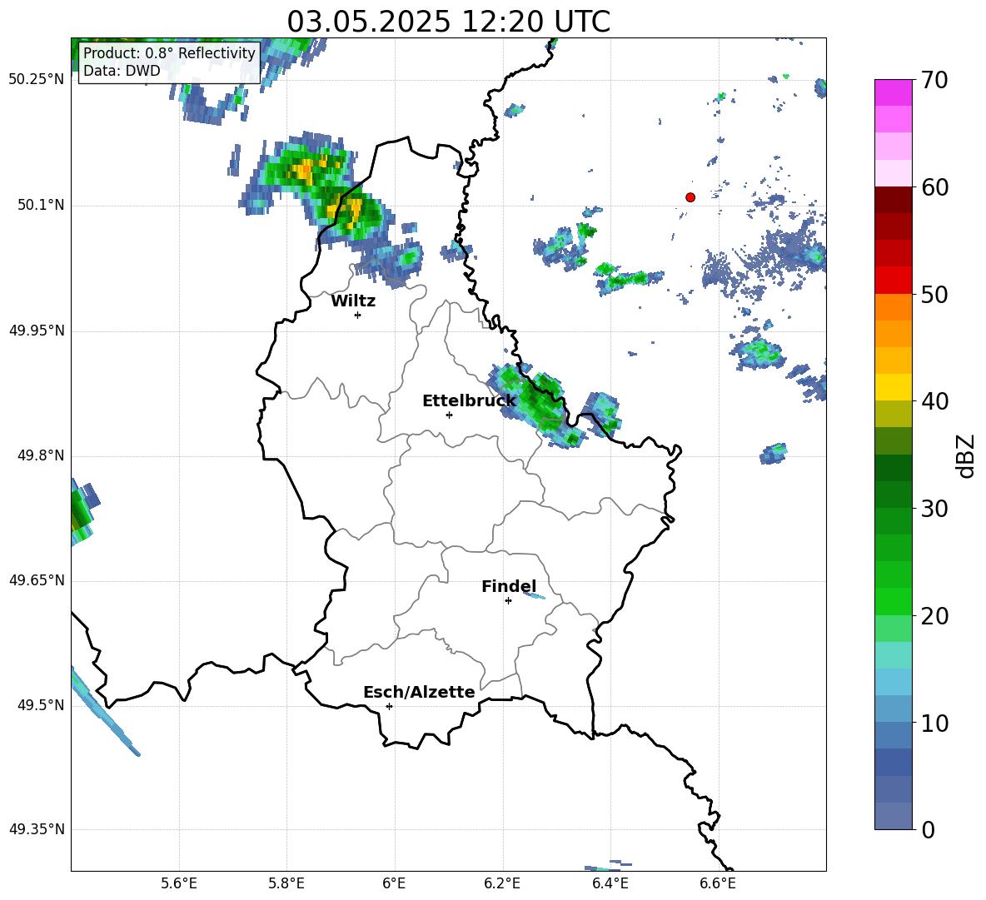986x900 pixels.
Task: Pick the magenta top colorbar segment
Action: [893, 93]
